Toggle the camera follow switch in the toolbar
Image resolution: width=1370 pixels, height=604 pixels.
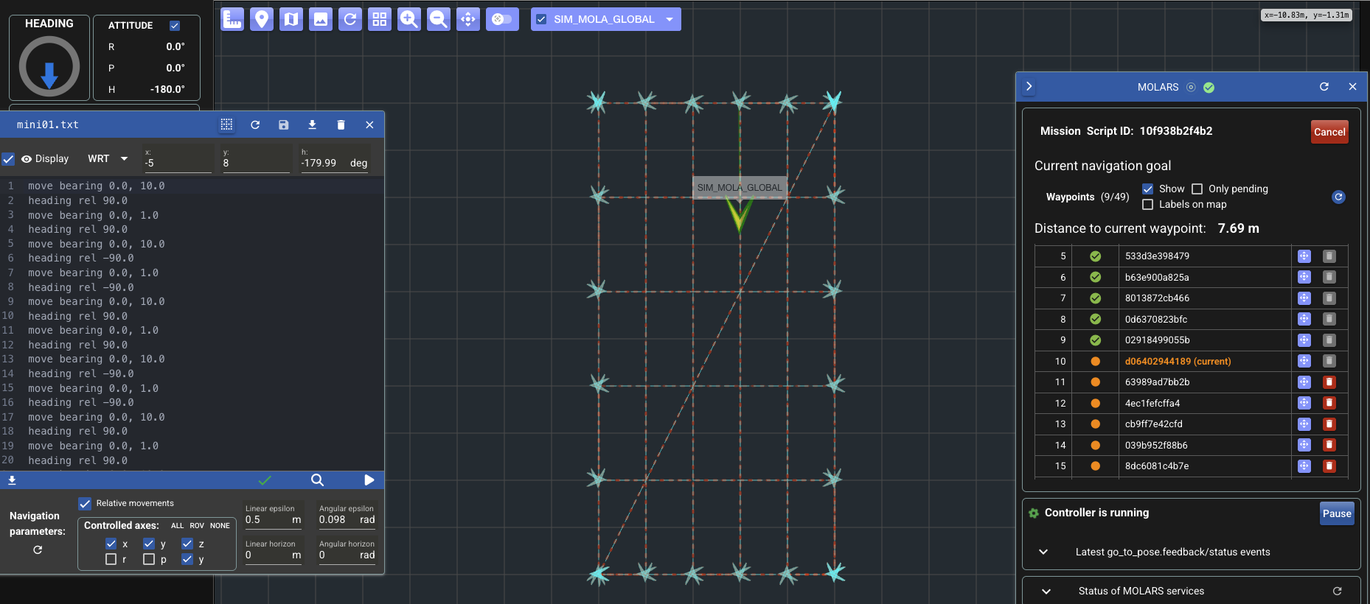[502, 19]
